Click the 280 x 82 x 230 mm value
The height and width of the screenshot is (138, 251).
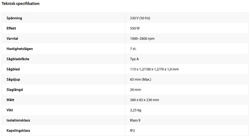pos(144,100)
